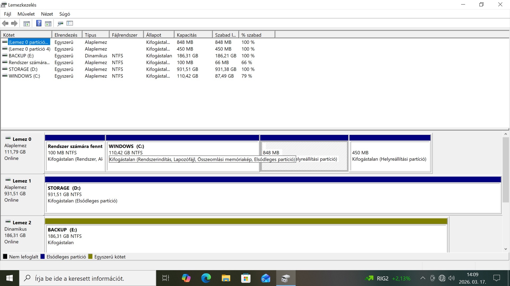Open the Nézet menu

point(47,14)
